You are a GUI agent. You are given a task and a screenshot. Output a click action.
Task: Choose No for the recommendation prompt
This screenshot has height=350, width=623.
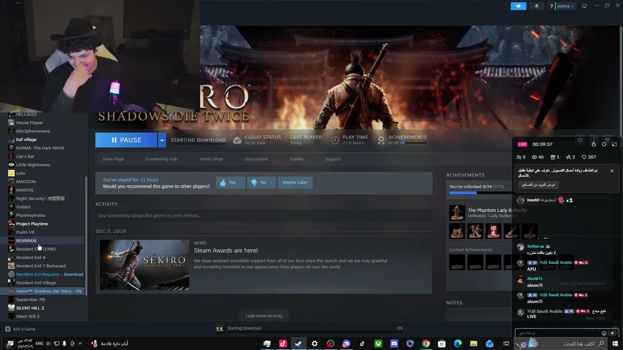(261, 182)
